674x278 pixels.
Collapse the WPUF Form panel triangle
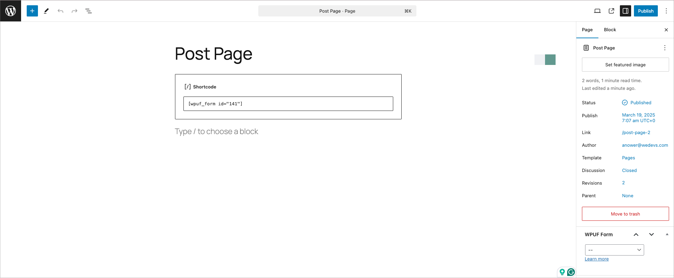[667, 234]
